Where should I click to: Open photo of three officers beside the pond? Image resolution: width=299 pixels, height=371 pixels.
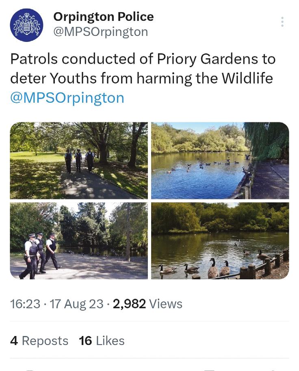(x=79, y=241)
